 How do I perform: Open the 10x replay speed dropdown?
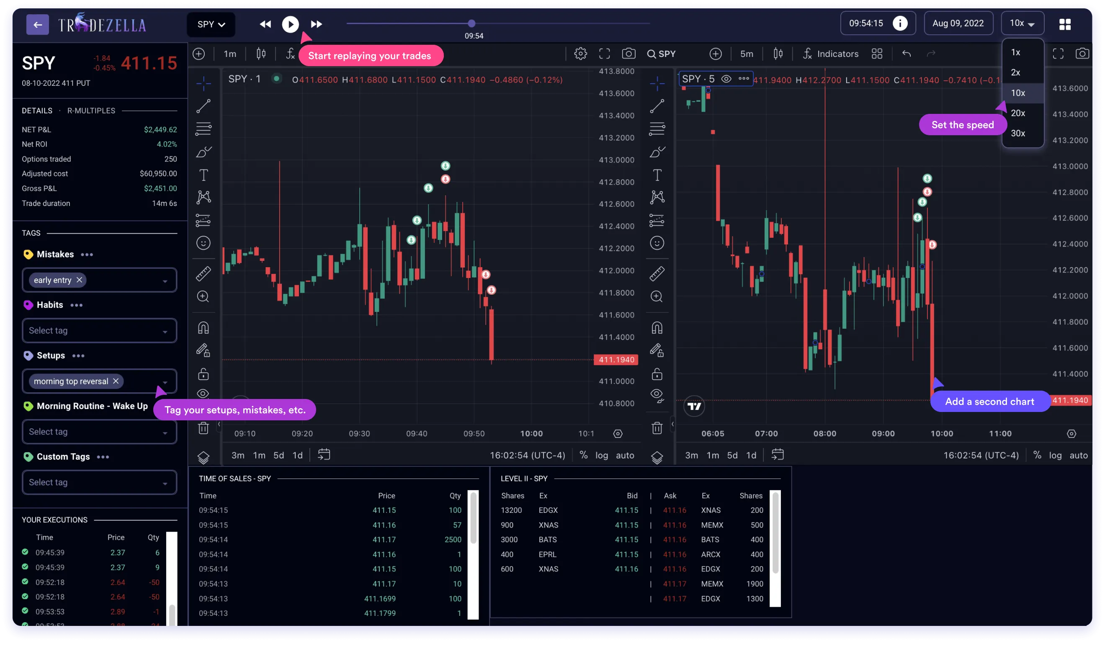pos(1022,23)
